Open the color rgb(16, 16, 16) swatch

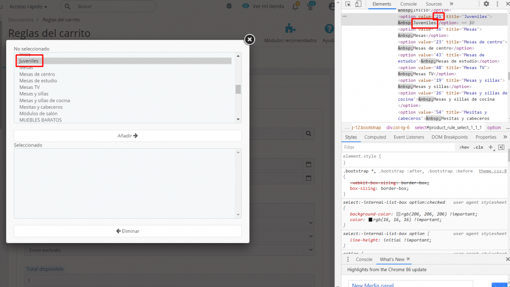click(x=370, y=220)
